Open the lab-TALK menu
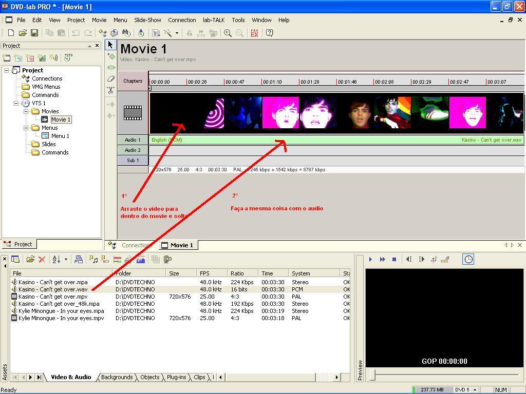The height and width of the screenshot is (394, 526). 214,20
